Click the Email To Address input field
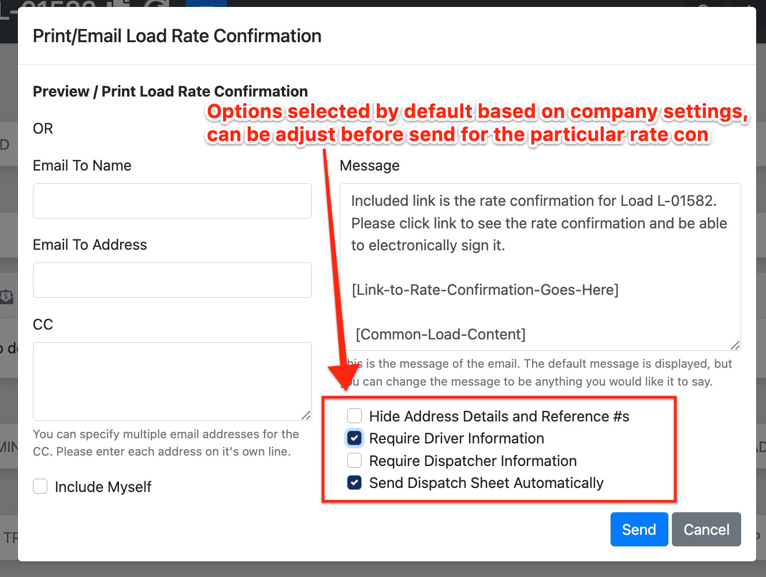This screenshot has height=577, width=766. 172,280
